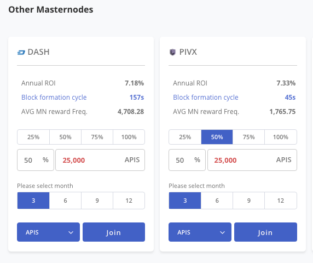Click the DASH percent input field

[x=36, y=160]
